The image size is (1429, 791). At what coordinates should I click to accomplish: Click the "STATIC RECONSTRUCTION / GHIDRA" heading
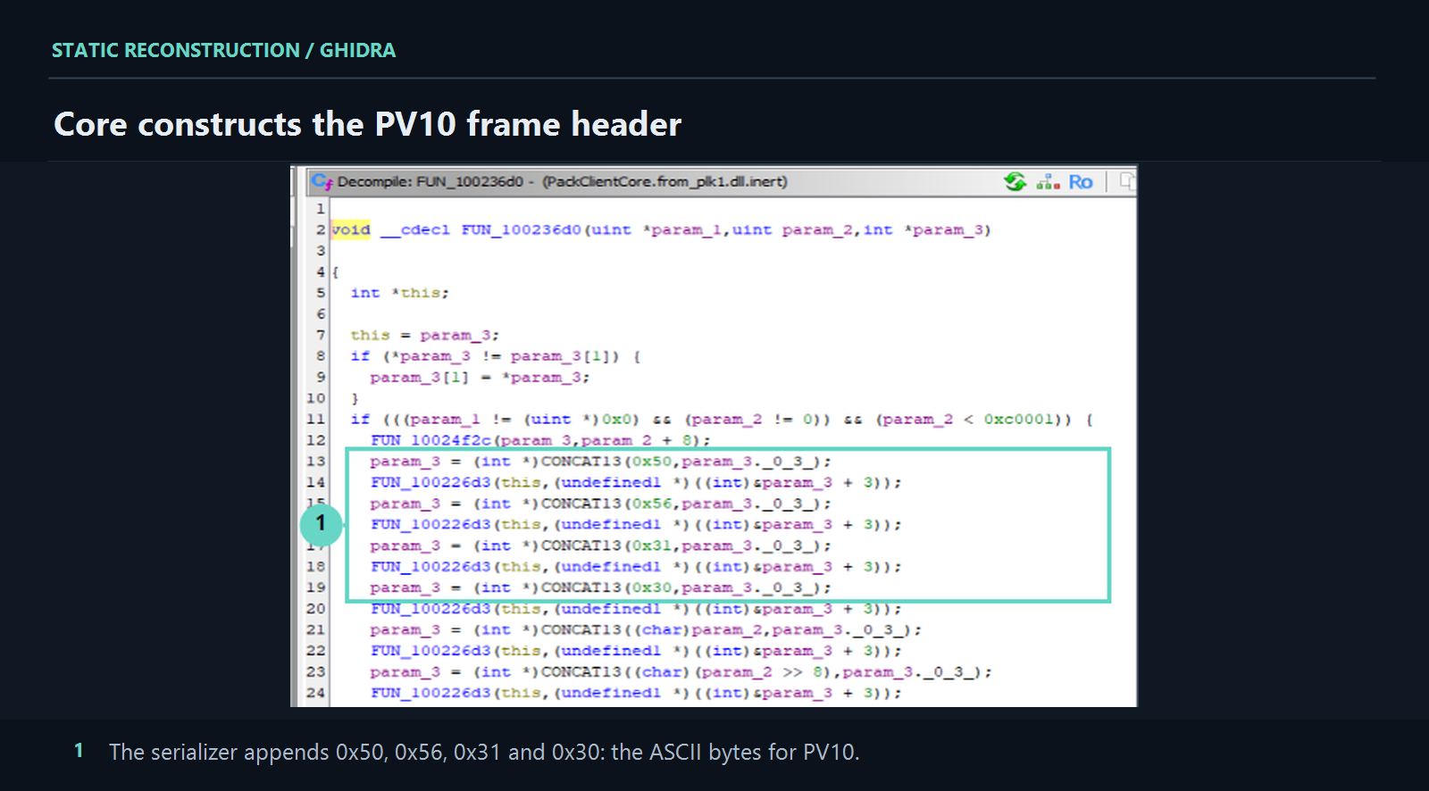[x=223, y=50]
